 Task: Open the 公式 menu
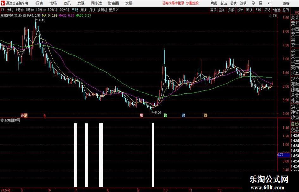pyautogui.click(x=234, y=3)
